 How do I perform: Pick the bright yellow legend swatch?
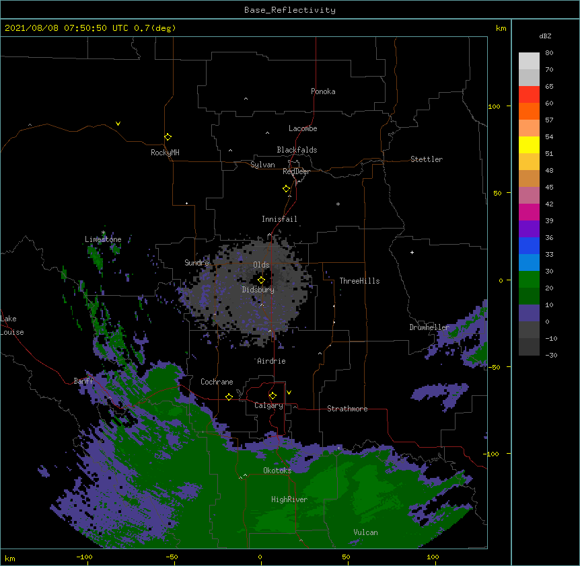[529, 145]
